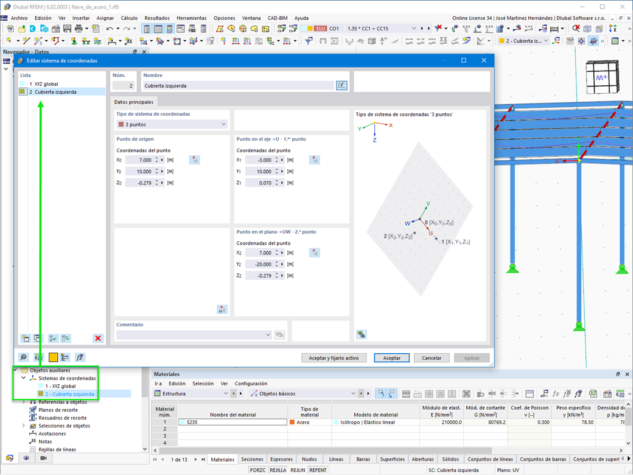This screenshot has width=633, height=475.
Task: Toggle the tables panel view button in toolbar
Action: coord(158,29)
